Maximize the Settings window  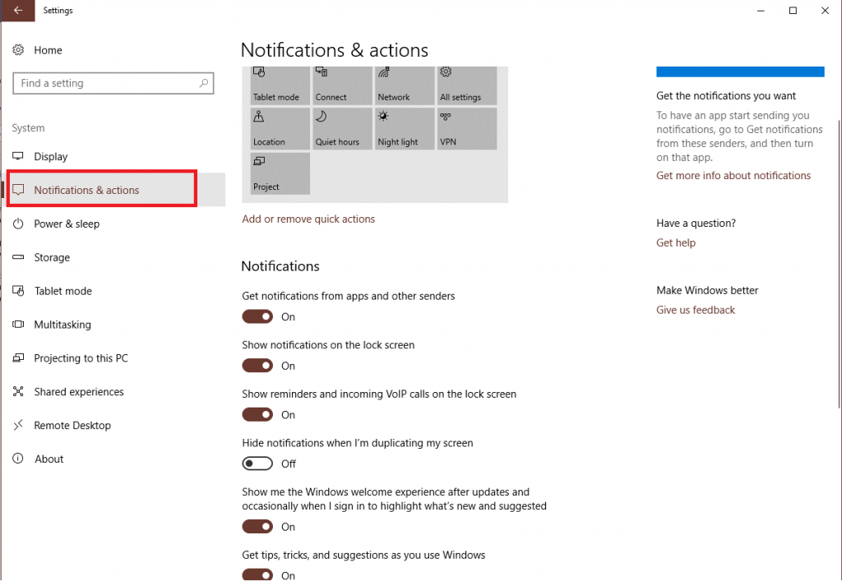(793, 10)
